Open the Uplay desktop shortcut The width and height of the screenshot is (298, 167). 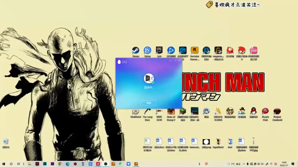point(148,50)
